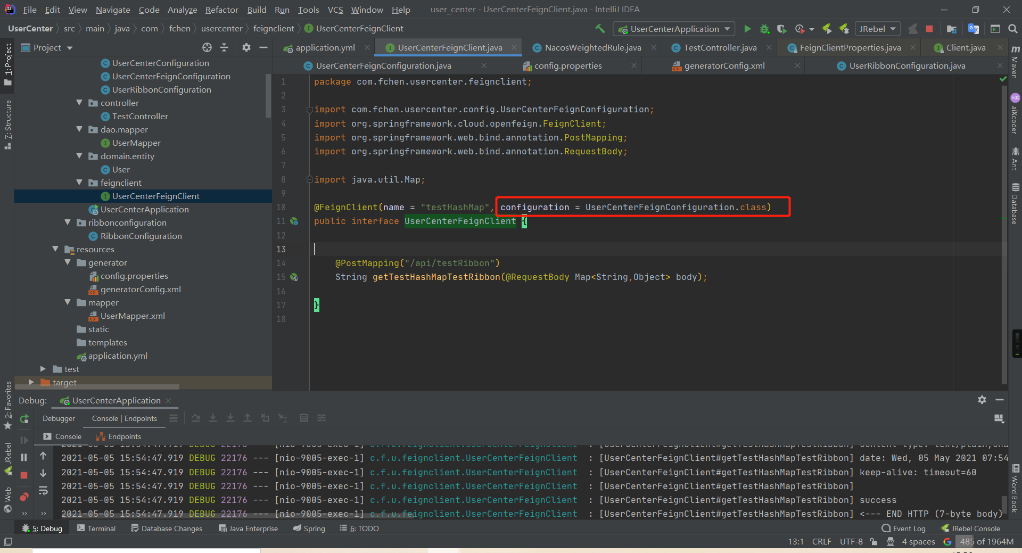The width and height of the screenshot is (1022, 553).
Task: Collapse the feignclient package folder
Action: click(x=79, y=183)
